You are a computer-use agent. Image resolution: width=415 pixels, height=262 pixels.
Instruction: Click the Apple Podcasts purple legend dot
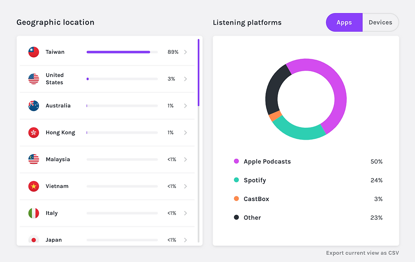[236, 161]
